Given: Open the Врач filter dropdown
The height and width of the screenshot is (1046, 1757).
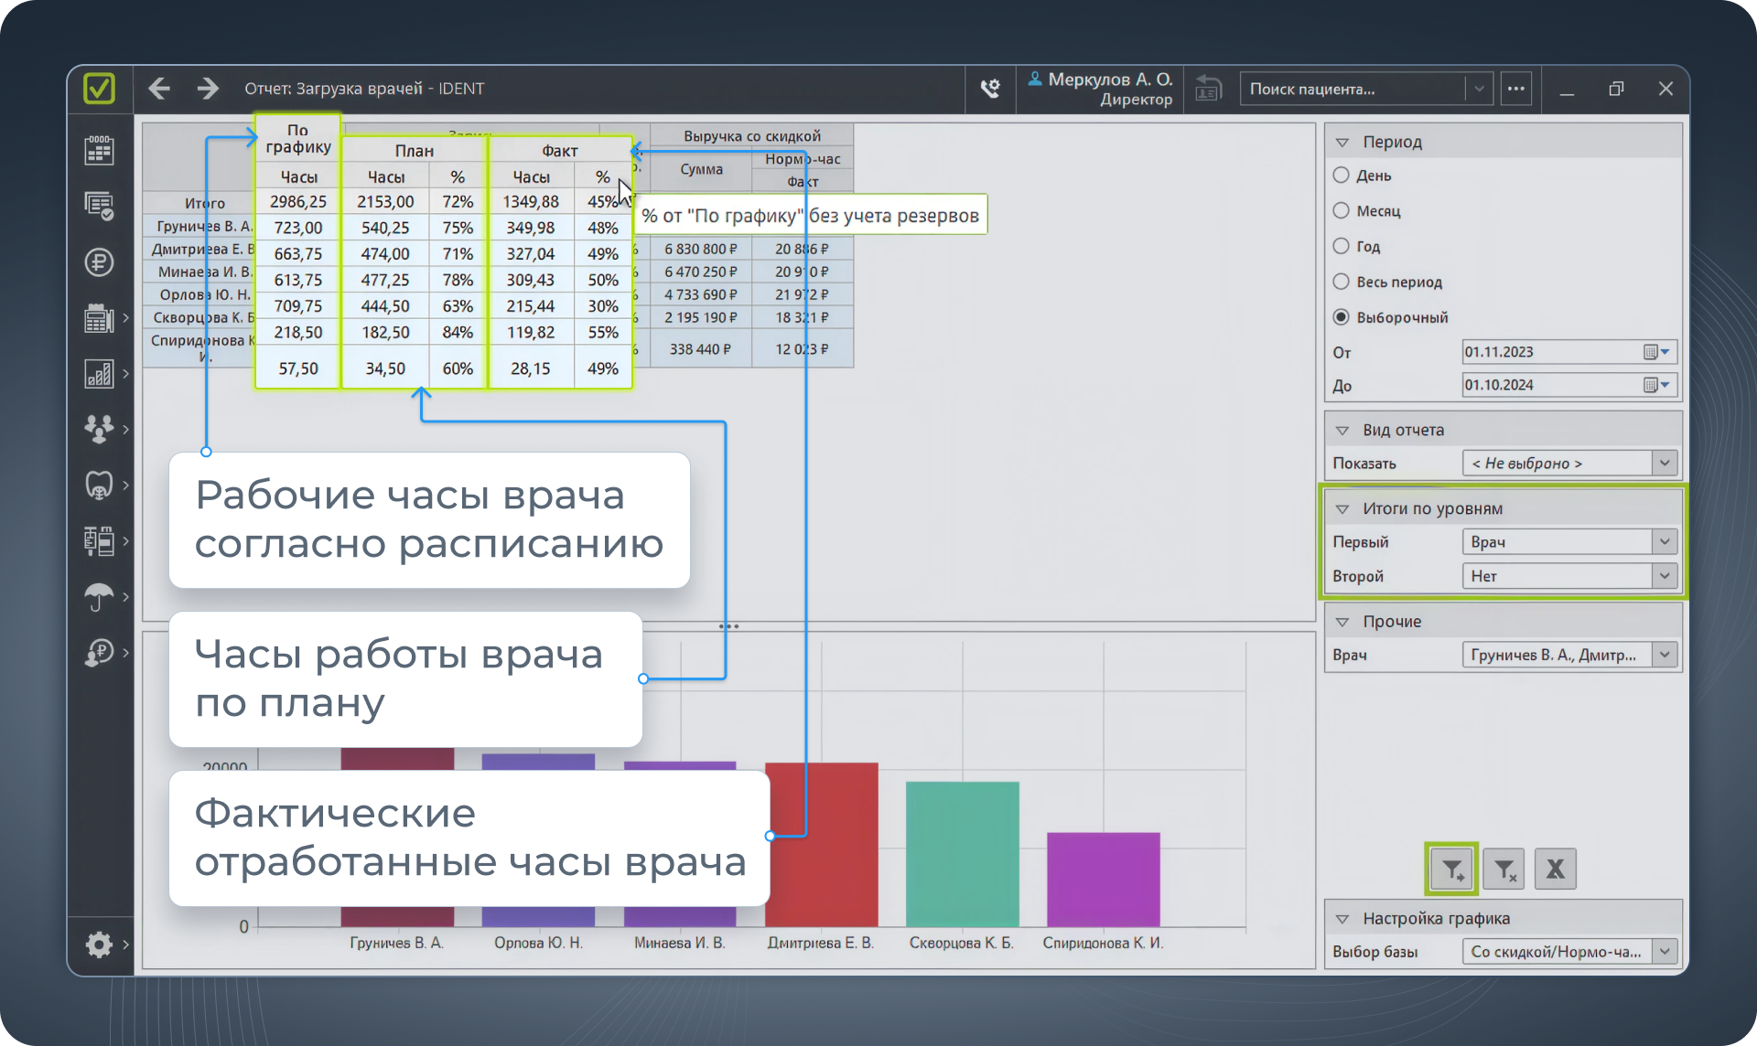Looking at the screenshot, I should 1569,655.
